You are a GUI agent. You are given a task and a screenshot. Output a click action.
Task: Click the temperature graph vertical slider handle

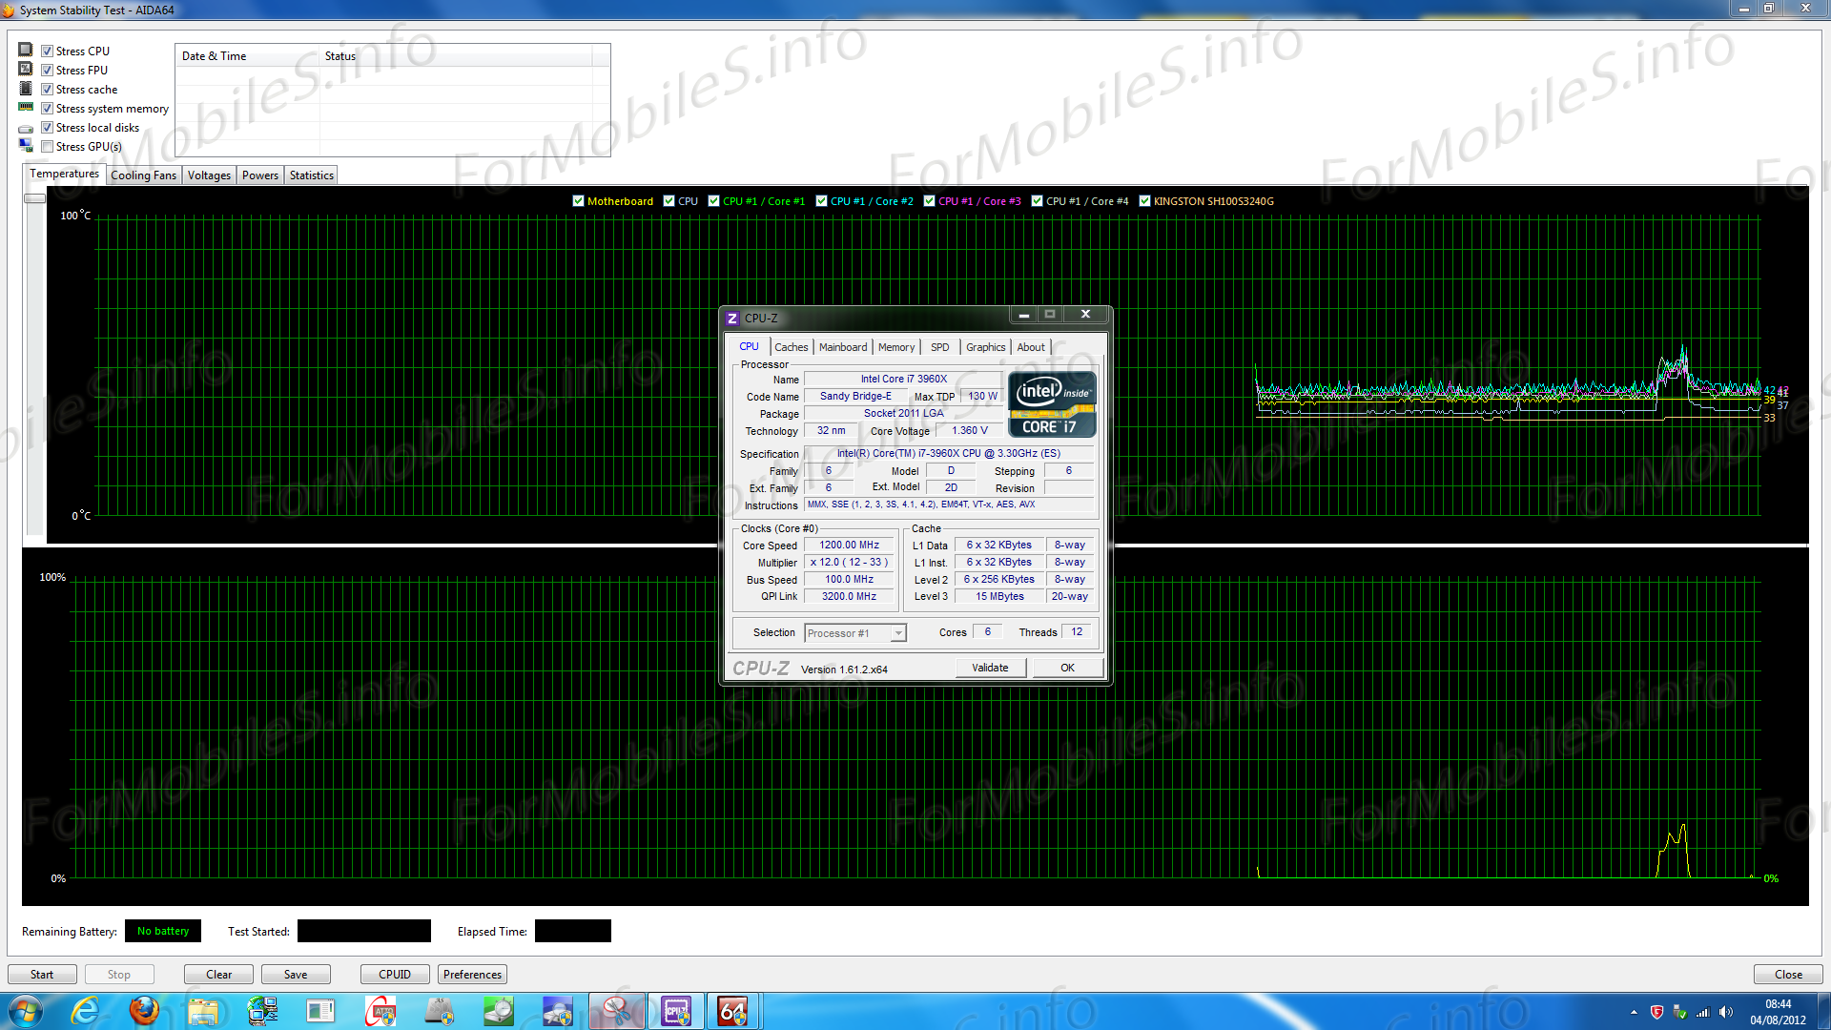pos(34,198)
